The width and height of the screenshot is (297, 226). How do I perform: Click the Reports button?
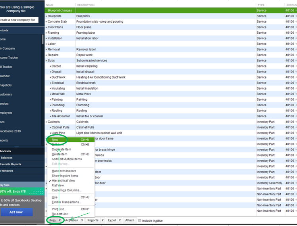pos(93,220)
